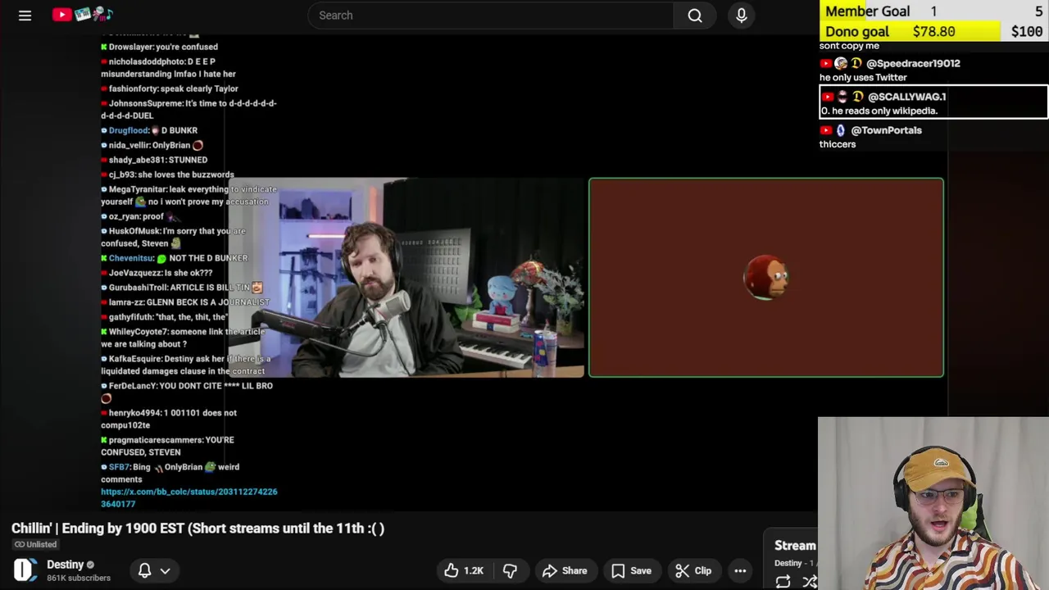Screen dimensions: 1049x590
Task: Open the Destiny channel name link
Action: coord(66,564)
